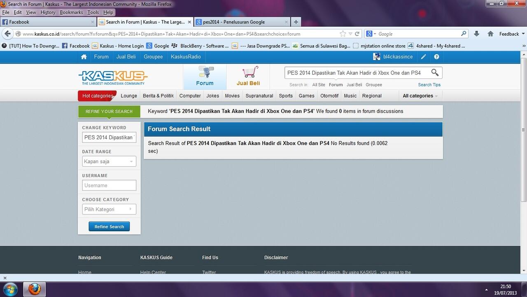Click the Firefox taskbar icon
527x297 pixels.
[x=35, y=289]
